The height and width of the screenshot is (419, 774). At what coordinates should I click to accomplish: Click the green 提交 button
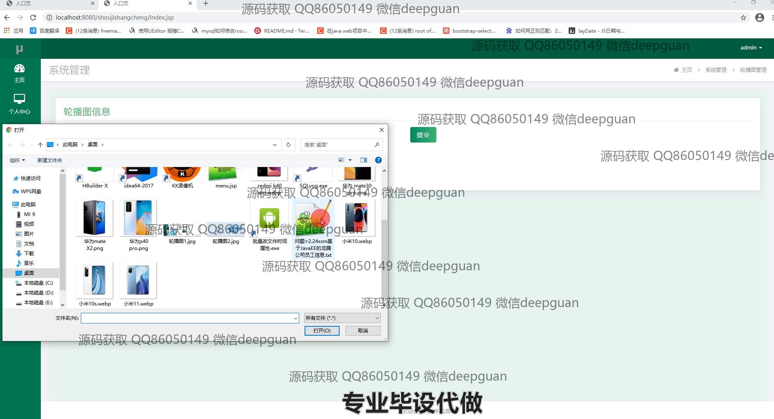click(423, 135)
